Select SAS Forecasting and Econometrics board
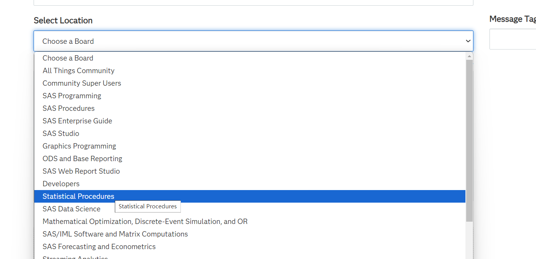Screen dimensions: 536x259 [99, 246]
